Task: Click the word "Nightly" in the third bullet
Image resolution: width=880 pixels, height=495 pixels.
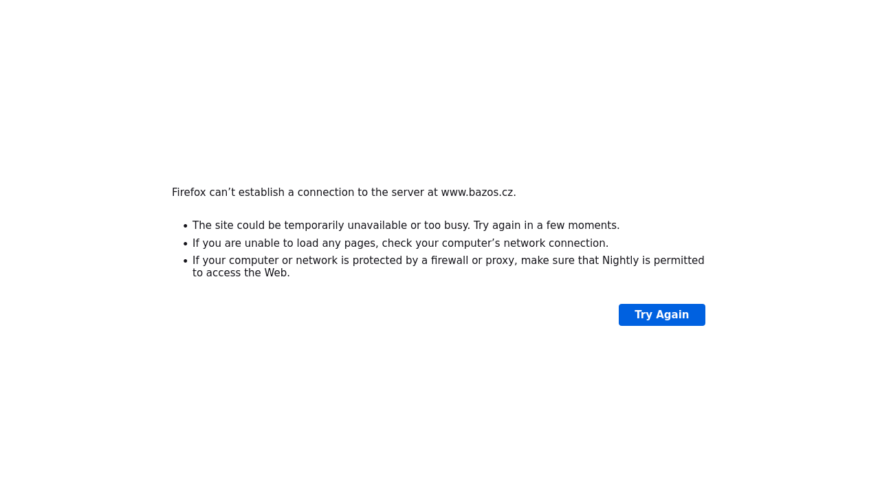Action: (621, 261)
